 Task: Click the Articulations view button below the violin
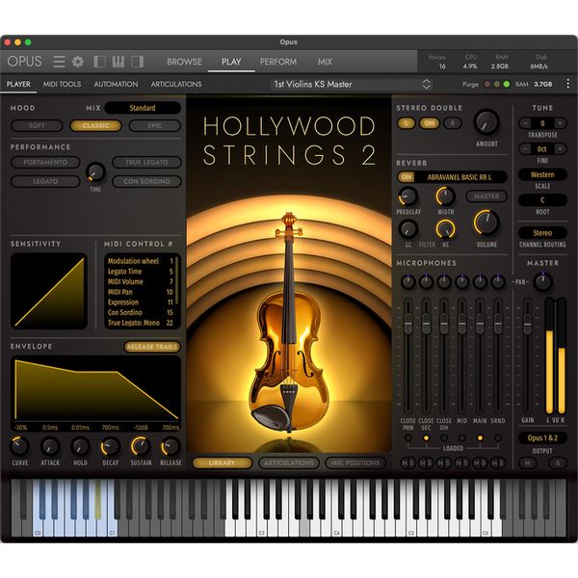pyautogui.click(x=289, y=463)
